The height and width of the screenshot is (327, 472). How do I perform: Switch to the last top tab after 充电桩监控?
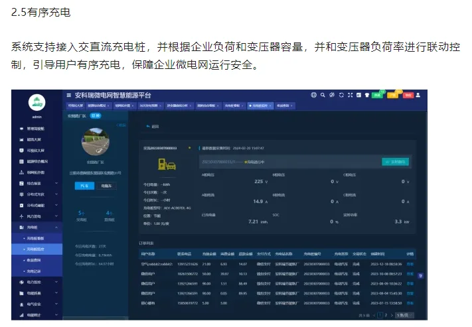tap(285, 105)
